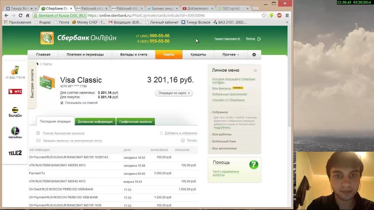374x210 pixels.
Task: Show more bookmarks chevron
Action: pyautogui.click(x=287, y=22)
